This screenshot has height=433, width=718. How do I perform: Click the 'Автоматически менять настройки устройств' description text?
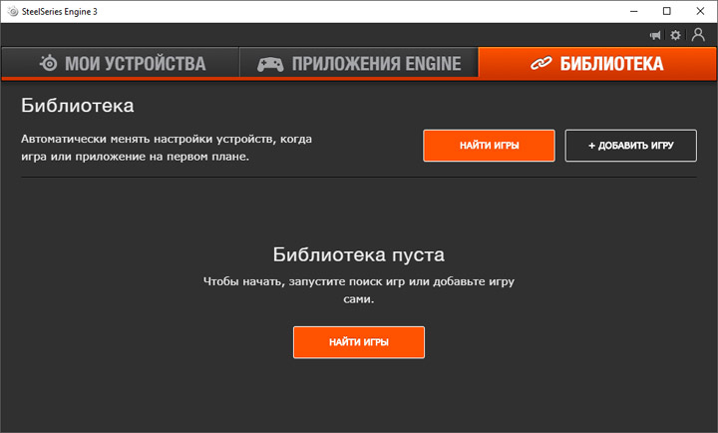point(167,148)
